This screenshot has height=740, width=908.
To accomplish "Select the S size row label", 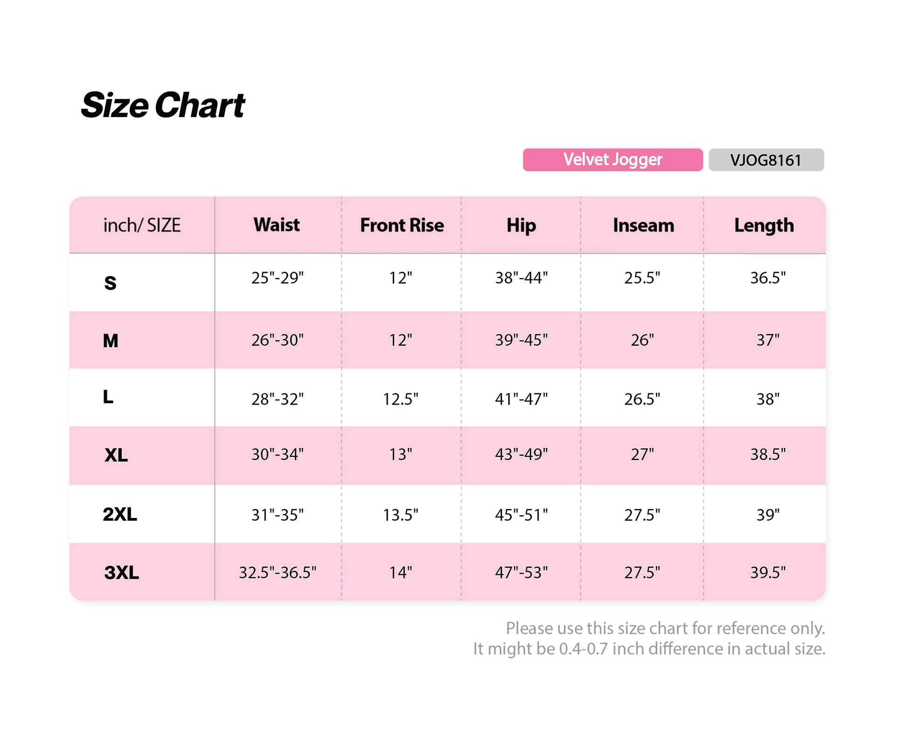I will click(x=110, y=283).
